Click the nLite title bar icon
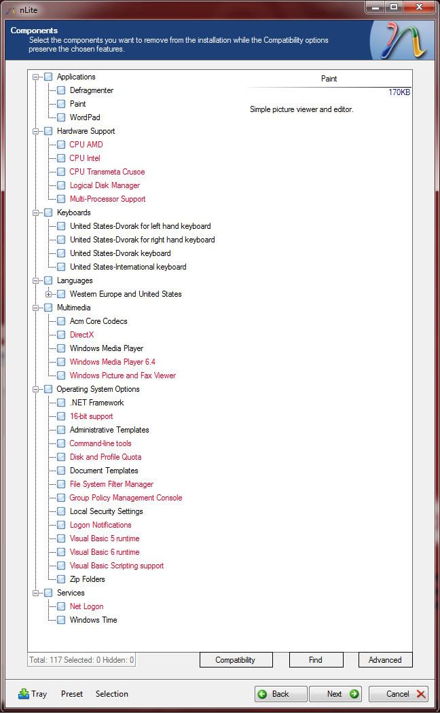Viewport: 440px width, 713px height. tap(11, 9)
